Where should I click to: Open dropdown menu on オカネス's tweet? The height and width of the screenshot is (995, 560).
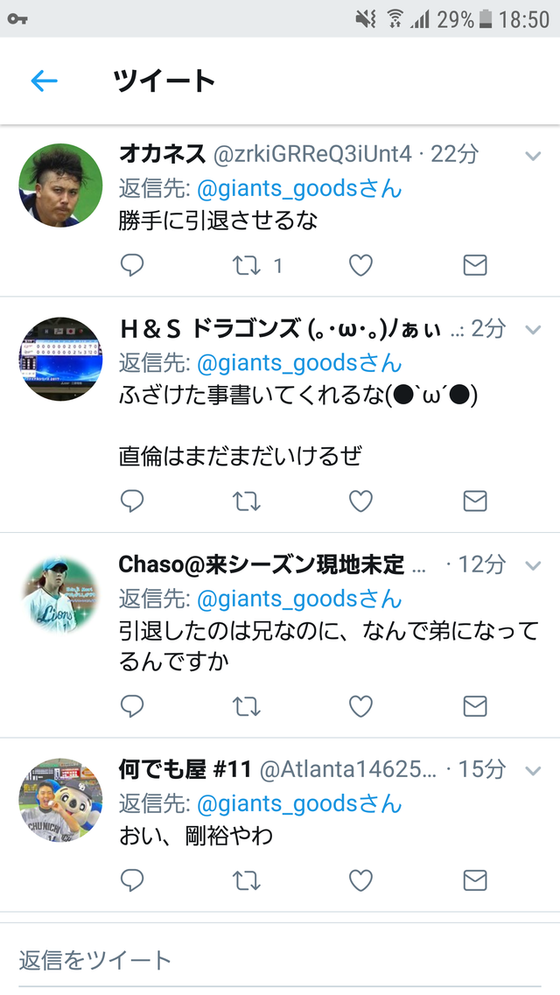pos(534,156)
